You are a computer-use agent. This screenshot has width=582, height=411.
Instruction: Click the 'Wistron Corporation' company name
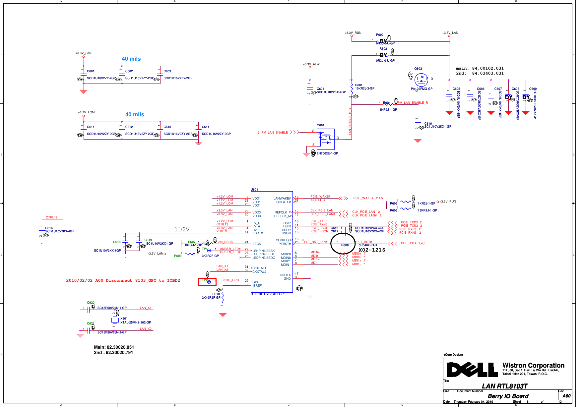coord(533,365)
